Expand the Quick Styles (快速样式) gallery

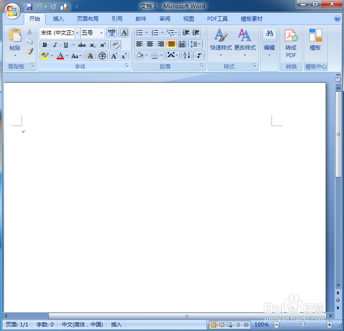click(x=221, y=43)
